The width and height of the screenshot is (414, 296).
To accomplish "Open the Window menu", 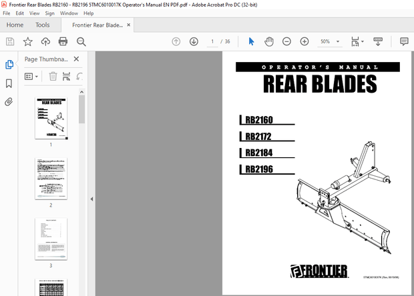I will click(69, 13).
